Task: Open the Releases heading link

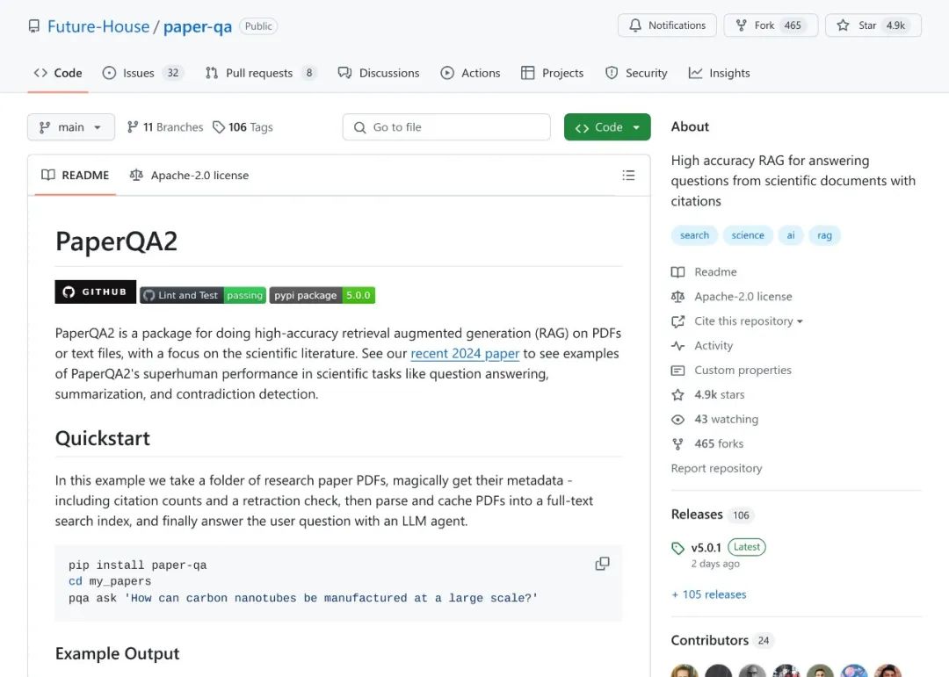Action: pyautogui.click(x=711, y=515)
